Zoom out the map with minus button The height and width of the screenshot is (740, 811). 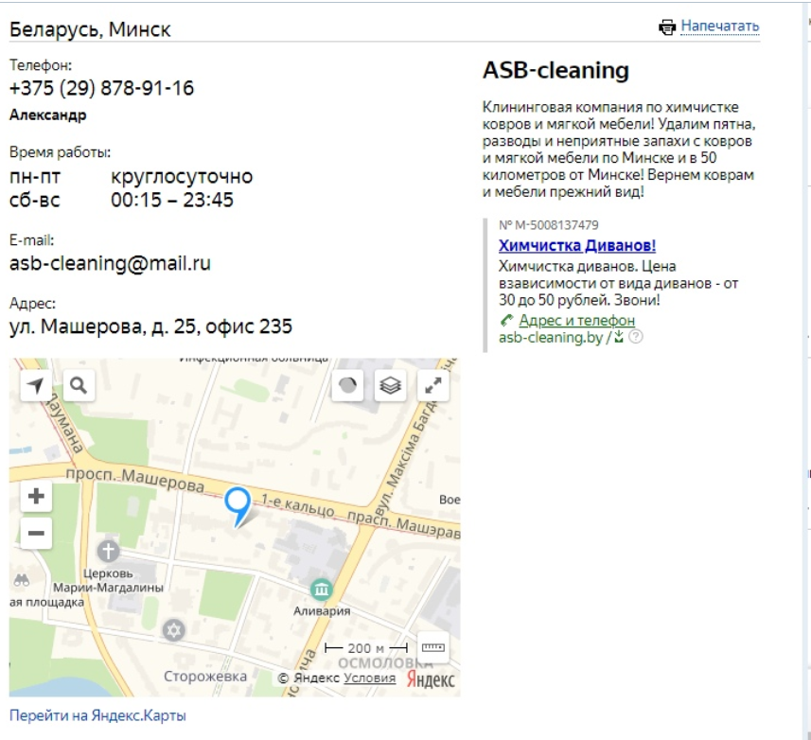[x=36, y=533]
